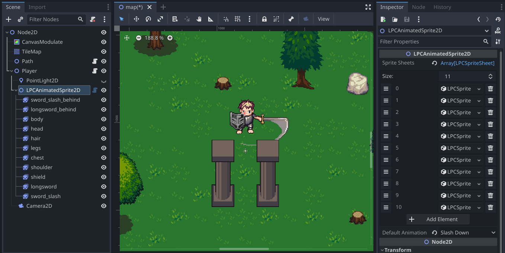Hide the shield sprite node
Viewport: 505px width, 253px height.
click(104, 177)
